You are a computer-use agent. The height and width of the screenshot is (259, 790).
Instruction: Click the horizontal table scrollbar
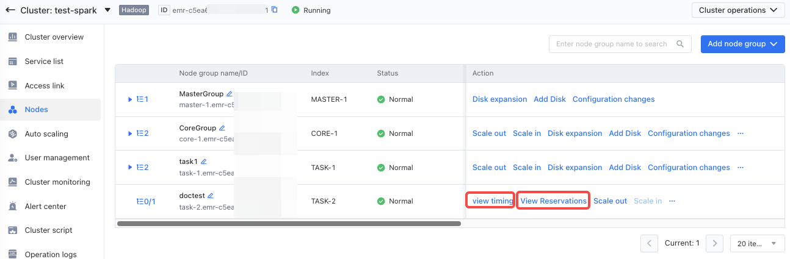coord(289,224)
